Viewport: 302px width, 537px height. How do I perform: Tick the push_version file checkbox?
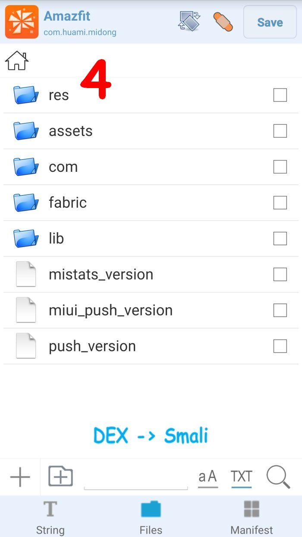[280, 346]
